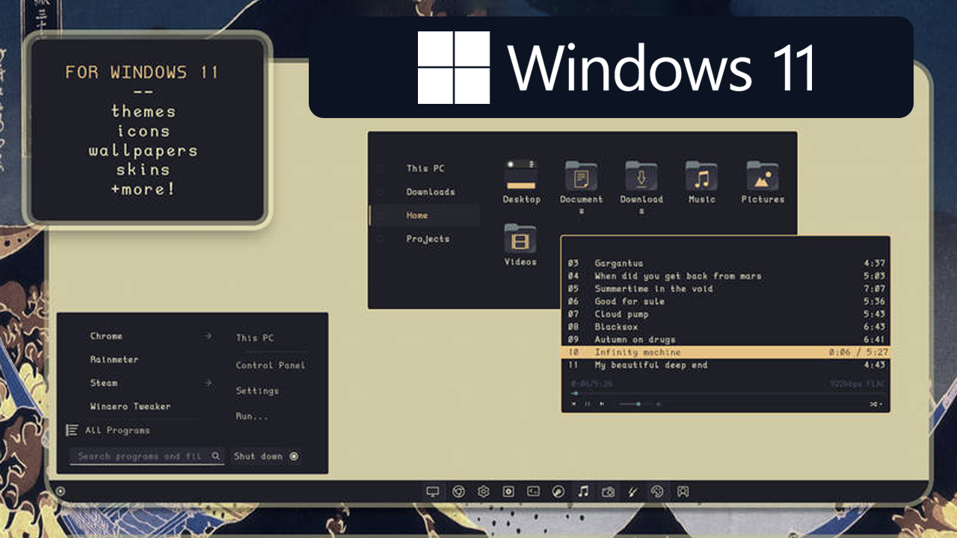
Task: Open Winaero Tweaker from start menu
Action: (x=130, y=406)
